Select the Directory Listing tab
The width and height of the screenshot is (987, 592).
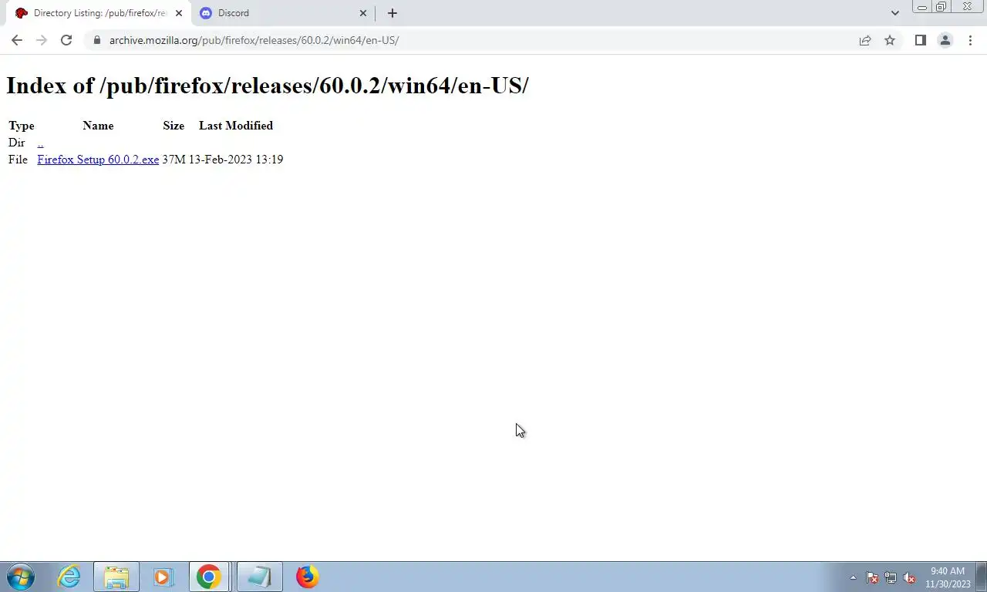tap(99, 13)
